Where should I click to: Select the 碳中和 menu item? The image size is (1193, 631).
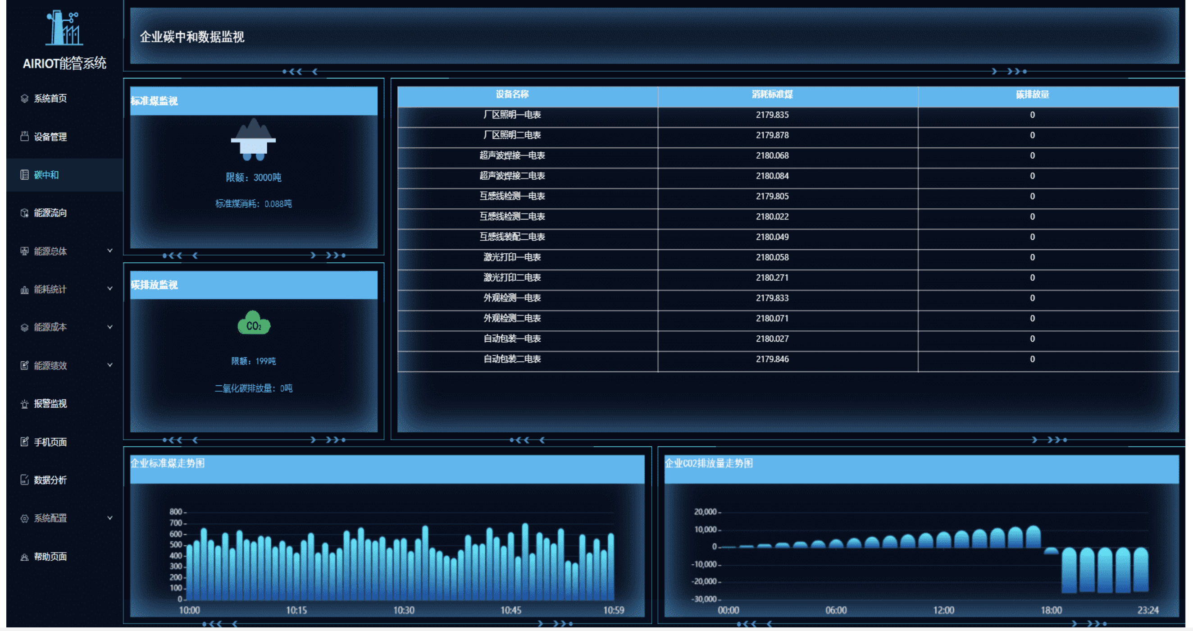[x=64, y=175]
